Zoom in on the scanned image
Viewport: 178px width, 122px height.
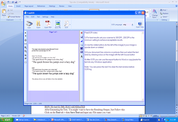tap(26, 48)
